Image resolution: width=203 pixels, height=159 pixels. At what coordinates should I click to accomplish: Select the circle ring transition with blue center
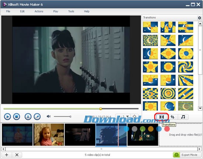pyautogui.click(x=186, y=54)
